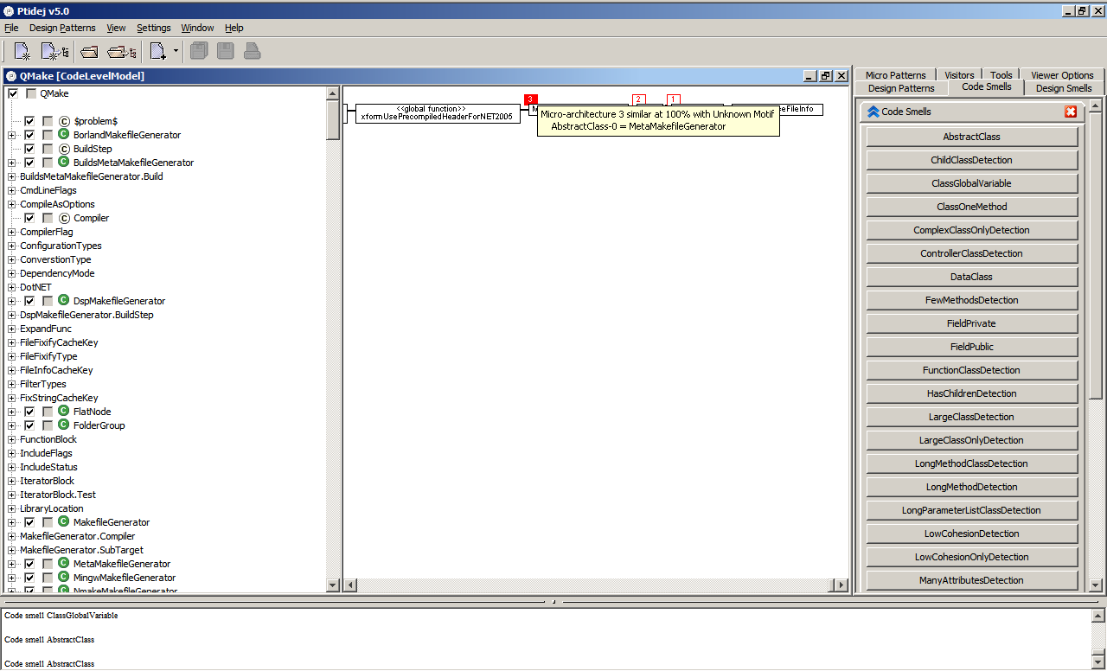Switch to the Design Patterns tab
Viewport: 1107px width, 671px height.
(x=899, y=87)
